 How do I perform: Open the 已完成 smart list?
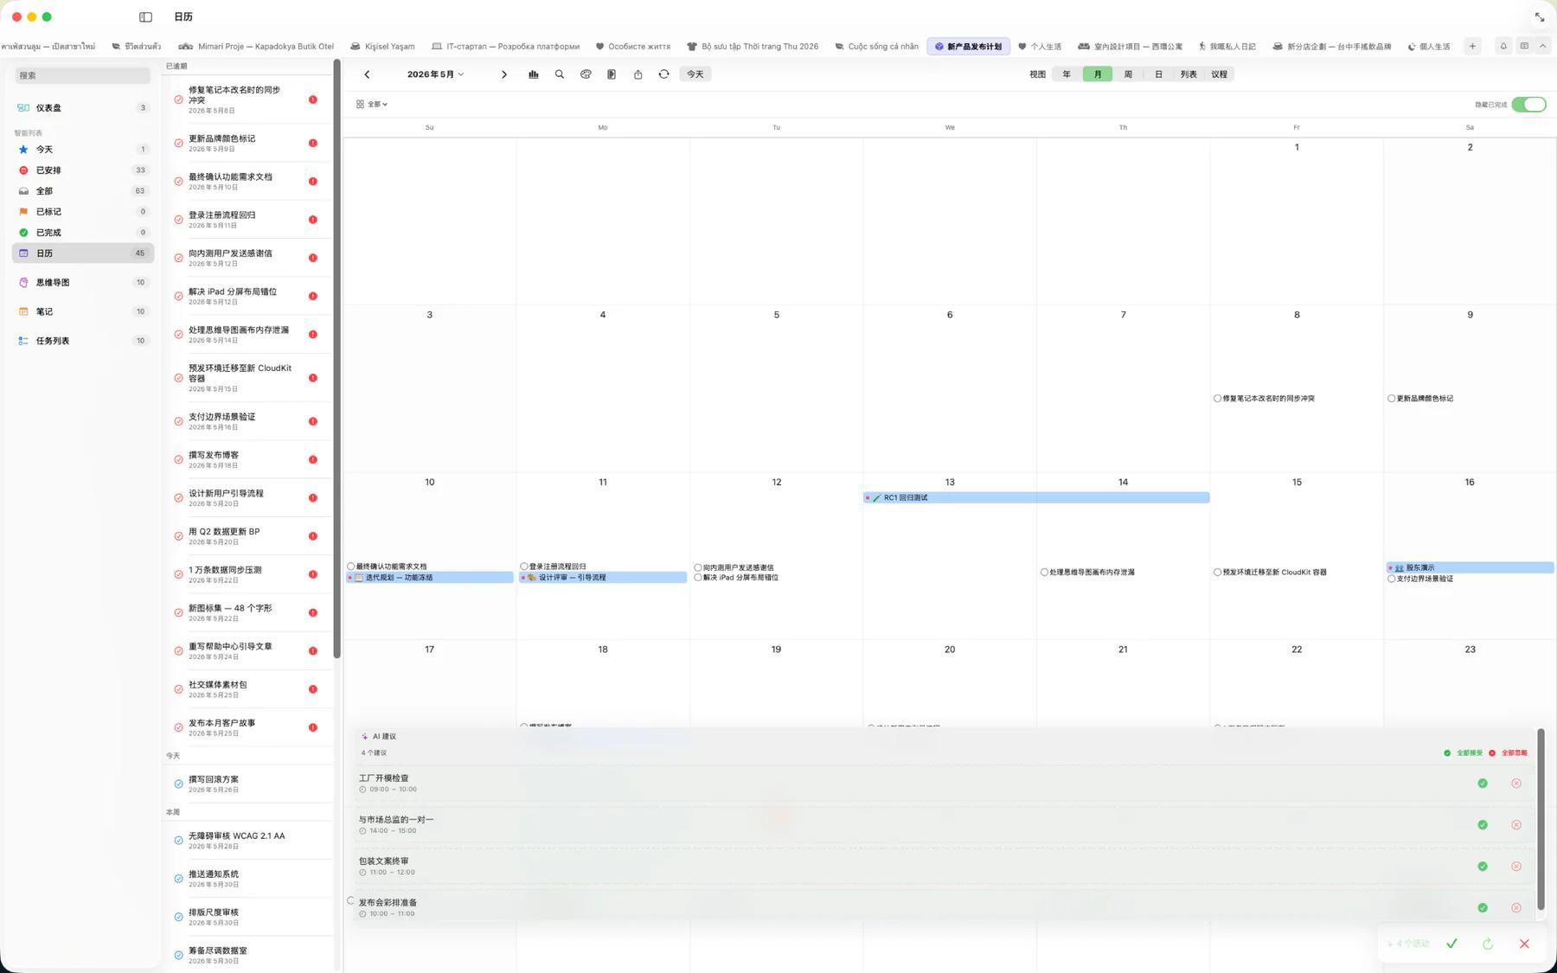pyautogui.click(x=82, y=233)
